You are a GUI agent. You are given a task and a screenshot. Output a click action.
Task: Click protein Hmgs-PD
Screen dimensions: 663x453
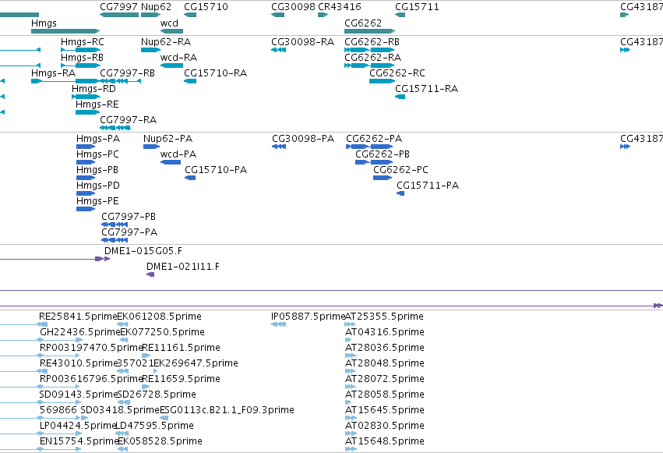86,193
